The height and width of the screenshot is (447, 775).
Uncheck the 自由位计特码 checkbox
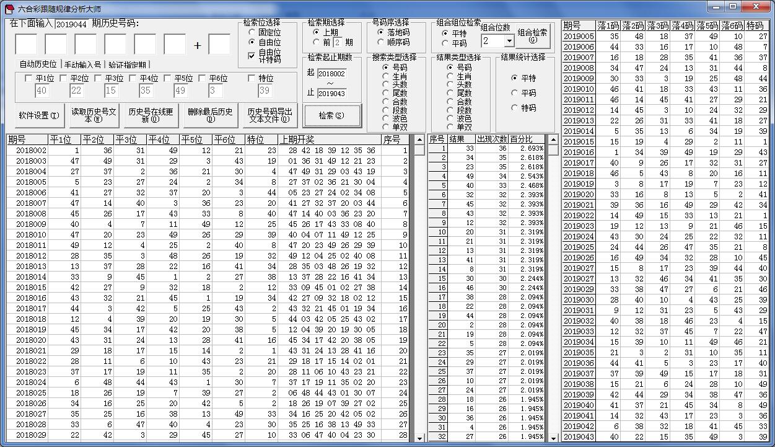tap(252, 56)
